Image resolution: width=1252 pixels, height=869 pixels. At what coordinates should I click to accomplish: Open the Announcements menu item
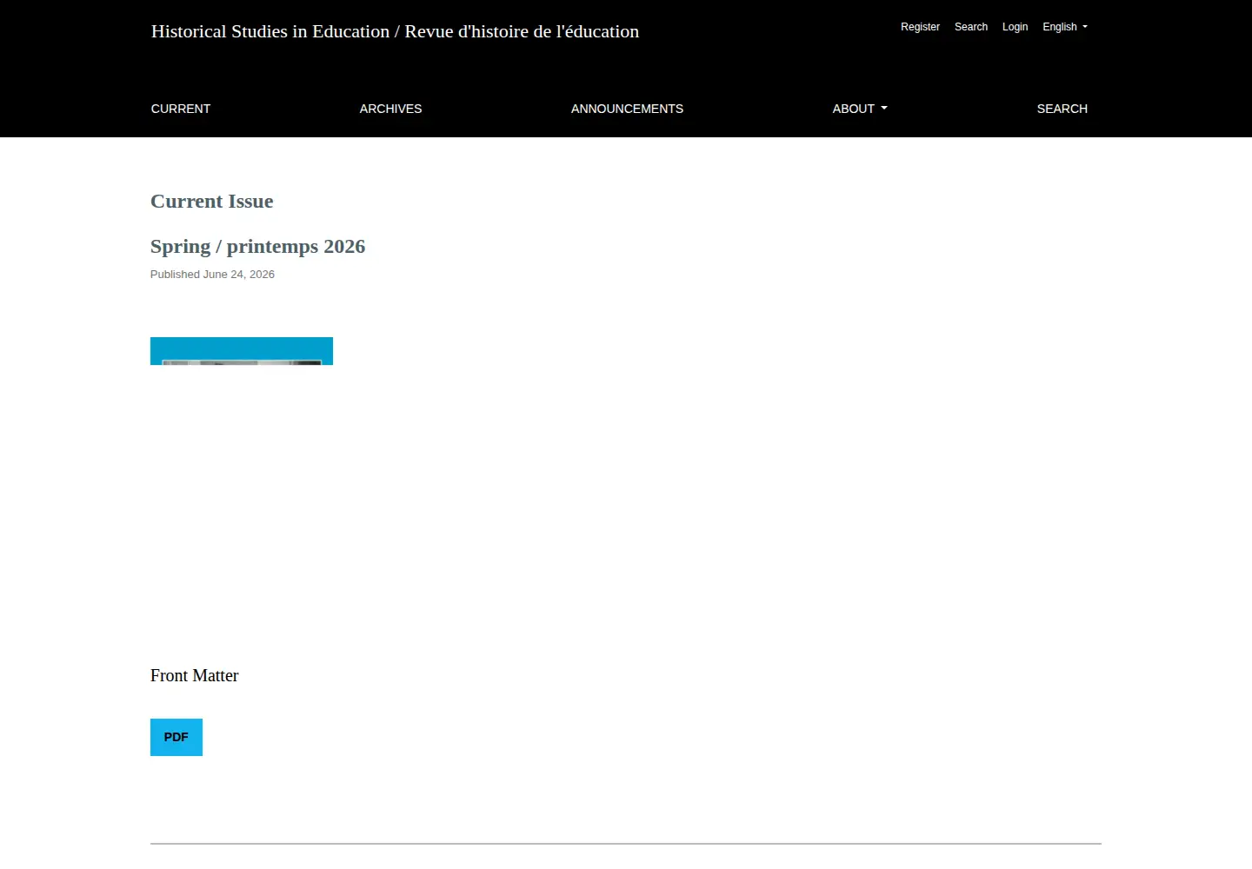click(627, 109)
